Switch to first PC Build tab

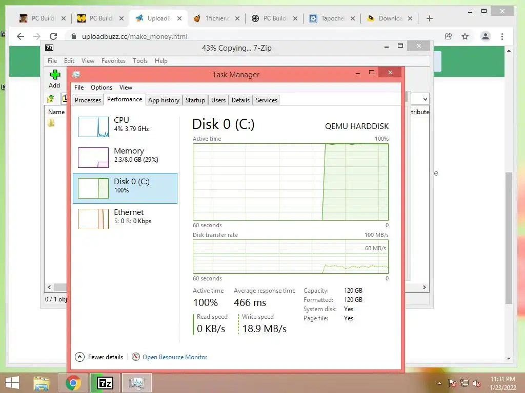coord(43,18)
